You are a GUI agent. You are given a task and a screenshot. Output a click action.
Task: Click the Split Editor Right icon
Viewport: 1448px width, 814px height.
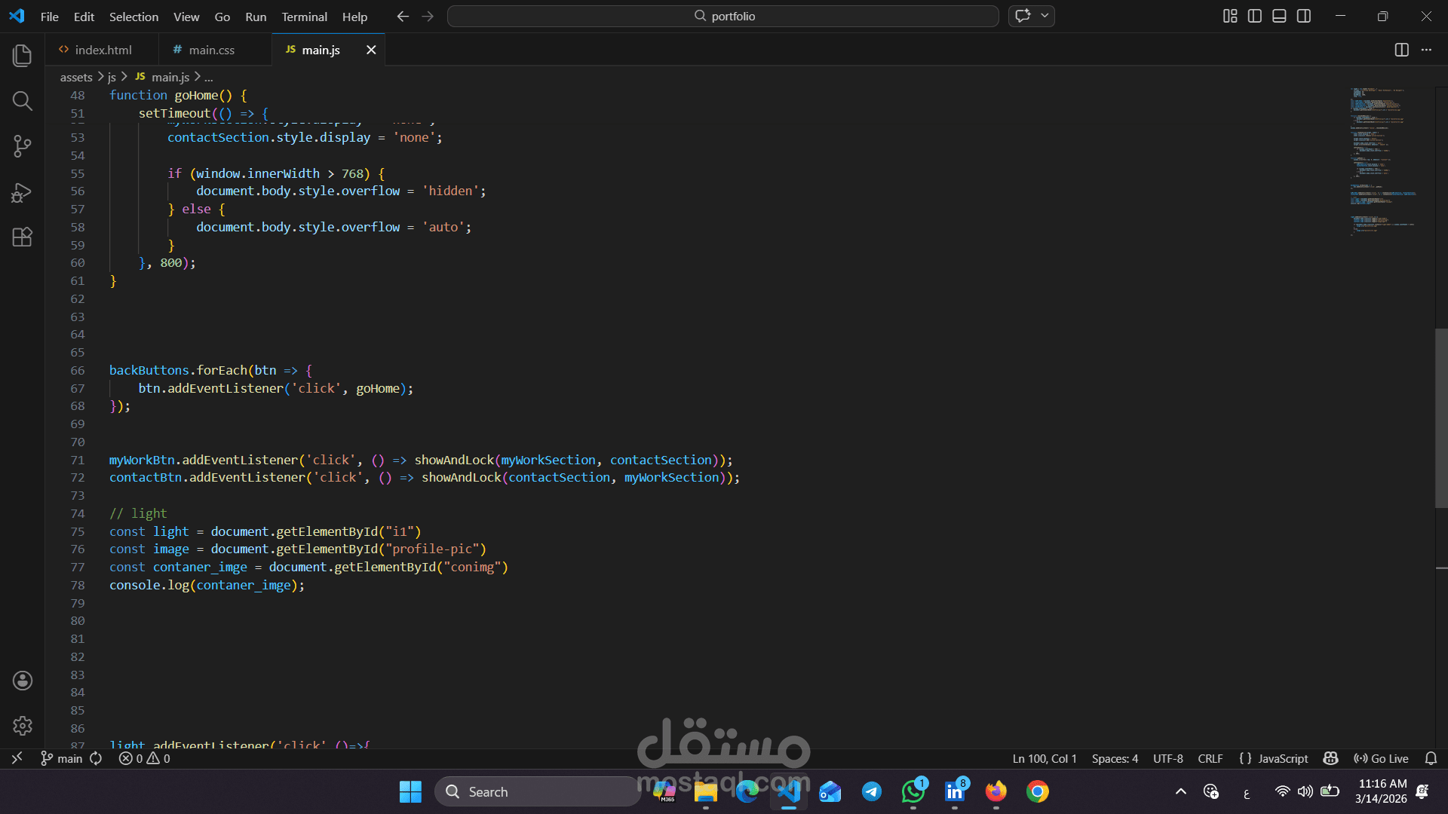[x=1401, y=50]
